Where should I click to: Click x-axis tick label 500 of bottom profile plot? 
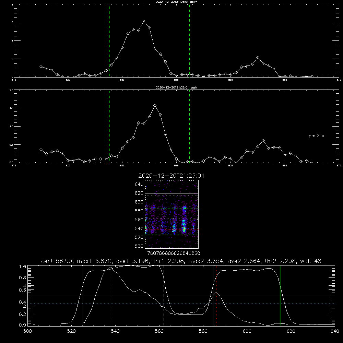(x=27, y=331)
